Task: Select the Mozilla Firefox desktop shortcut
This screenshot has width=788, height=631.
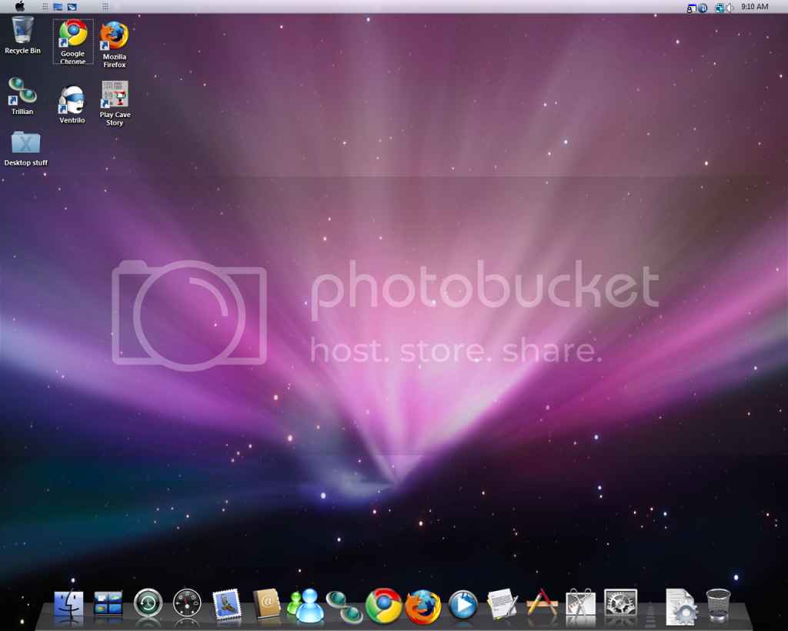Action: (115, 42)
